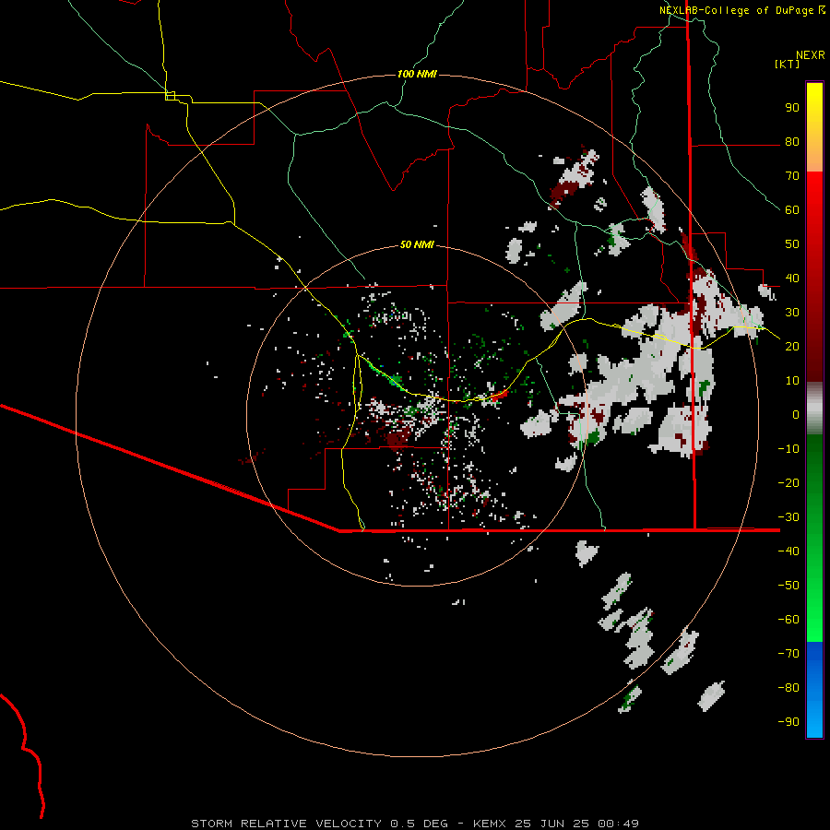Click the 0 value on the velocity scale

click(796, 414)
